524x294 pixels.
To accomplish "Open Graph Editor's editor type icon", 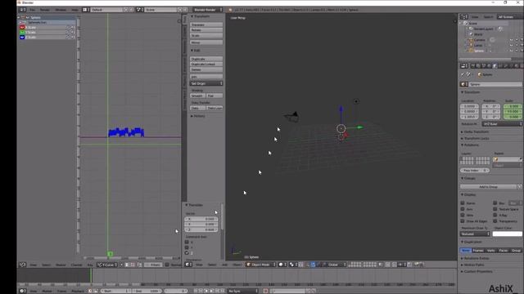I will click(x=22, y=265).
